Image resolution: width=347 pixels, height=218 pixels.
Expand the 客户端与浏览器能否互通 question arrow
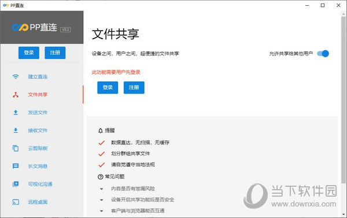click(101, 211)
